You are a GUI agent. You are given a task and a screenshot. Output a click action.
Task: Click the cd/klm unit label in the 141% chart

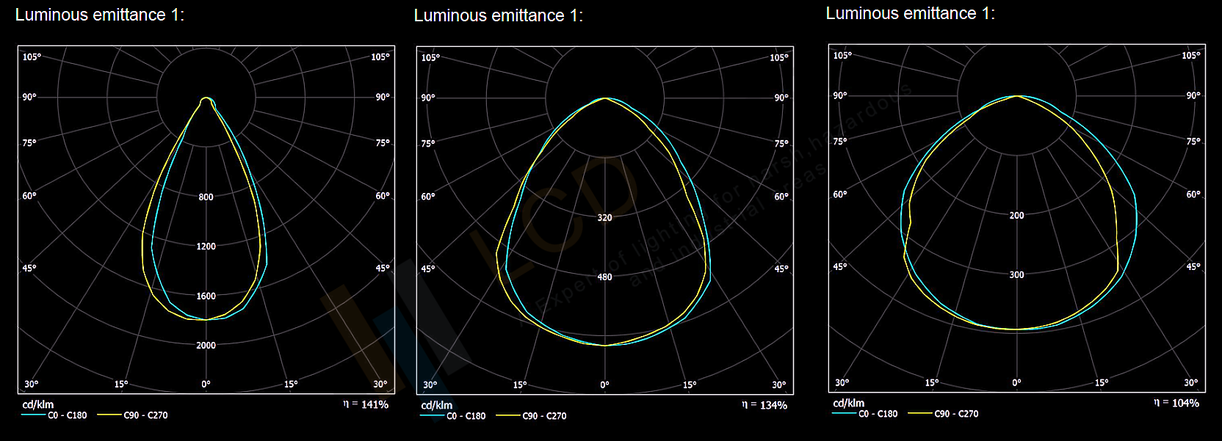[37, 404]
